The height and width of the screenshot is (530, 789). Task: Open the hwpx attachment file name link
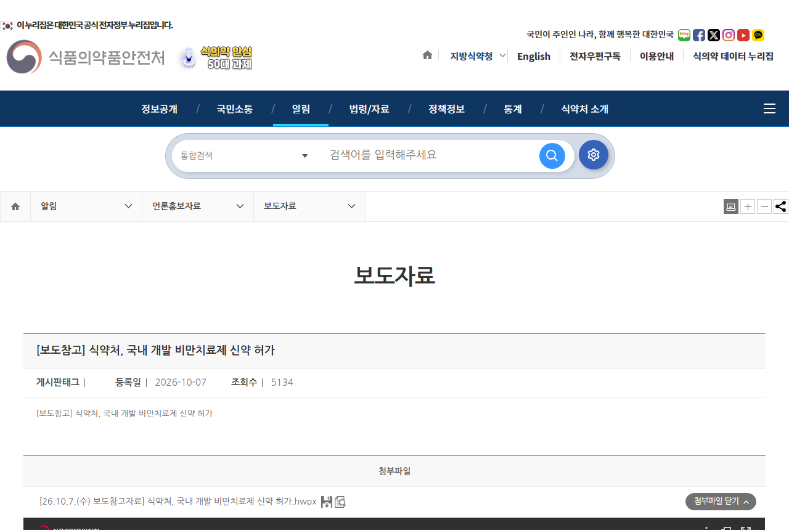tap(178, 502)
